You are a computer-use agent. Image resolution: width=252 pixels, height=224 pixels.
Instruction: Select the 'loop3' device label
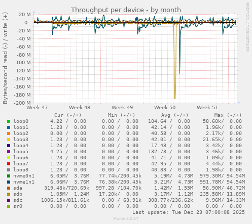(21, 140)
